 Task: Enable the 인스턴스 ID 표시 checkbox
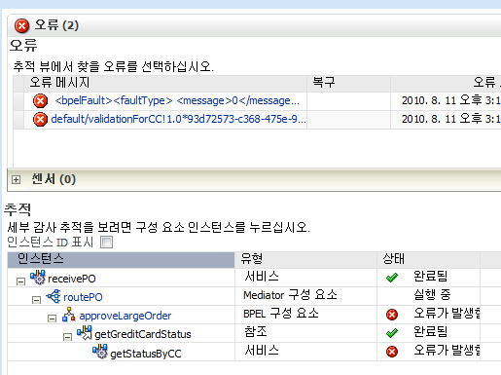(x=106, y=242)
